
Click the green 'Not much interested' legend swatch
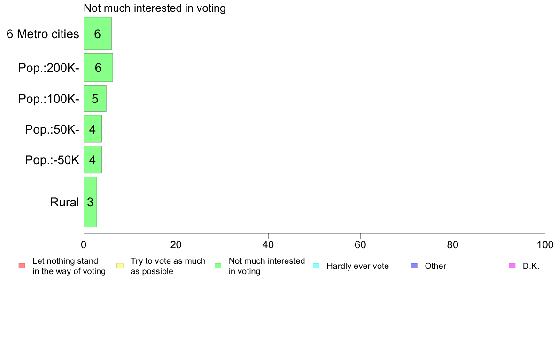[x=218, y=266]
